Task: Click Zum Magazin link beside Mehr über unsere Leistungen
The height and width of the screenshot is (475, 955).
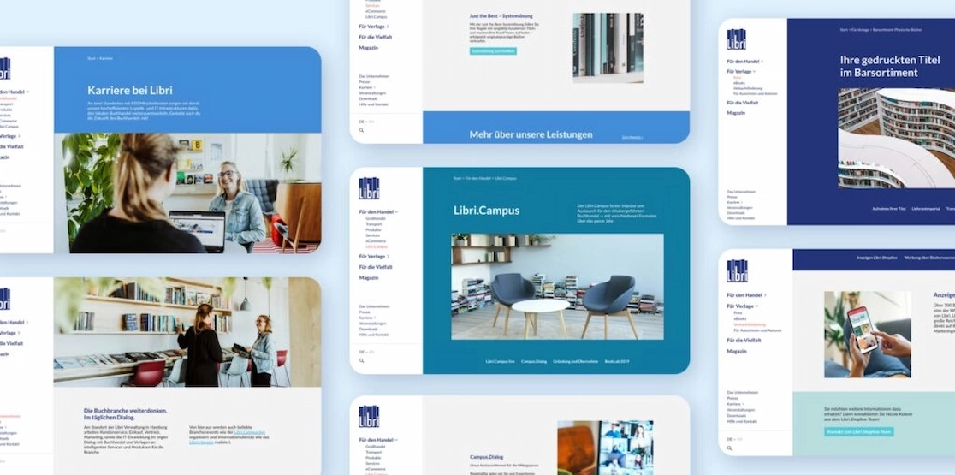Action: coord(632,137)
